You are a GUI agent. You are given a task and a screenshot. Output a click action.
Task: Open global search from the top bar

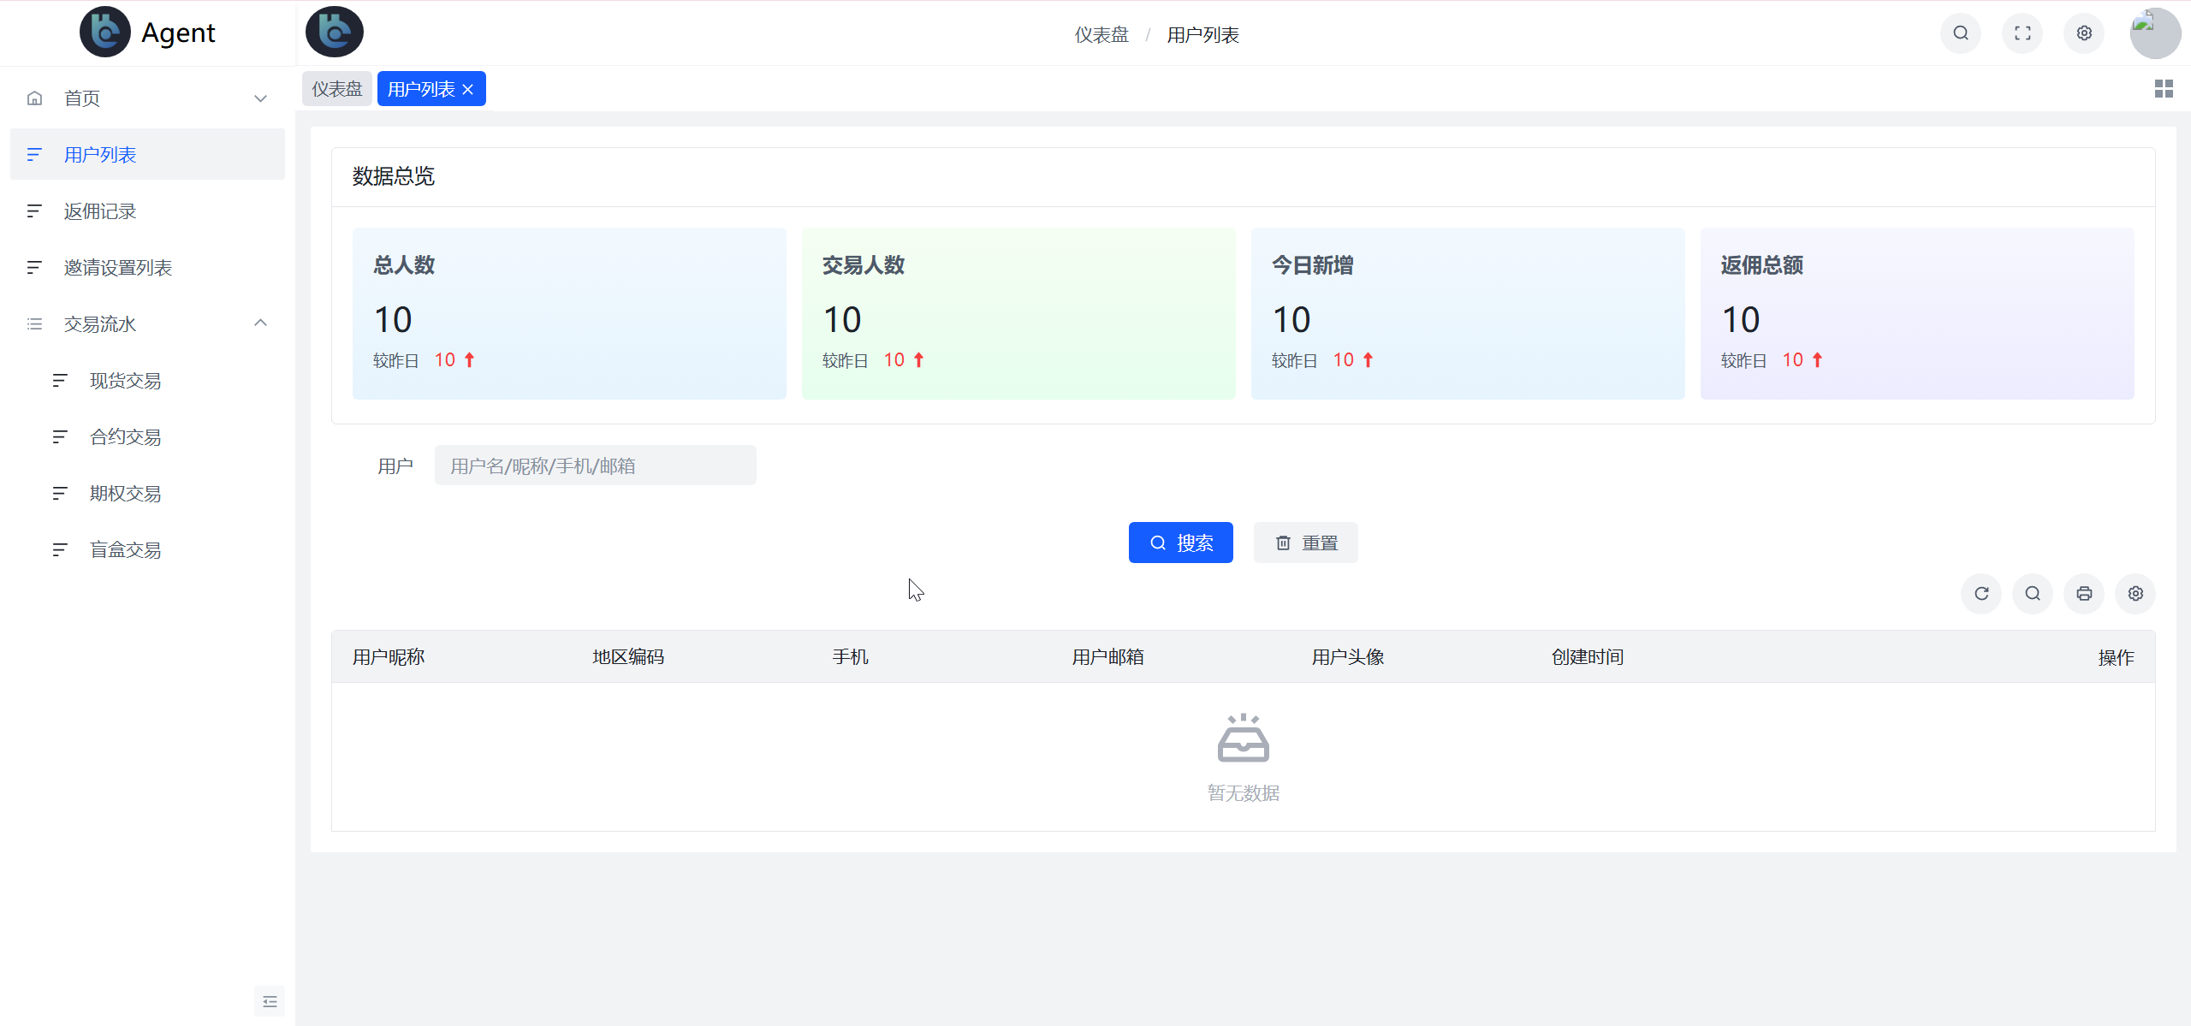1960,33
